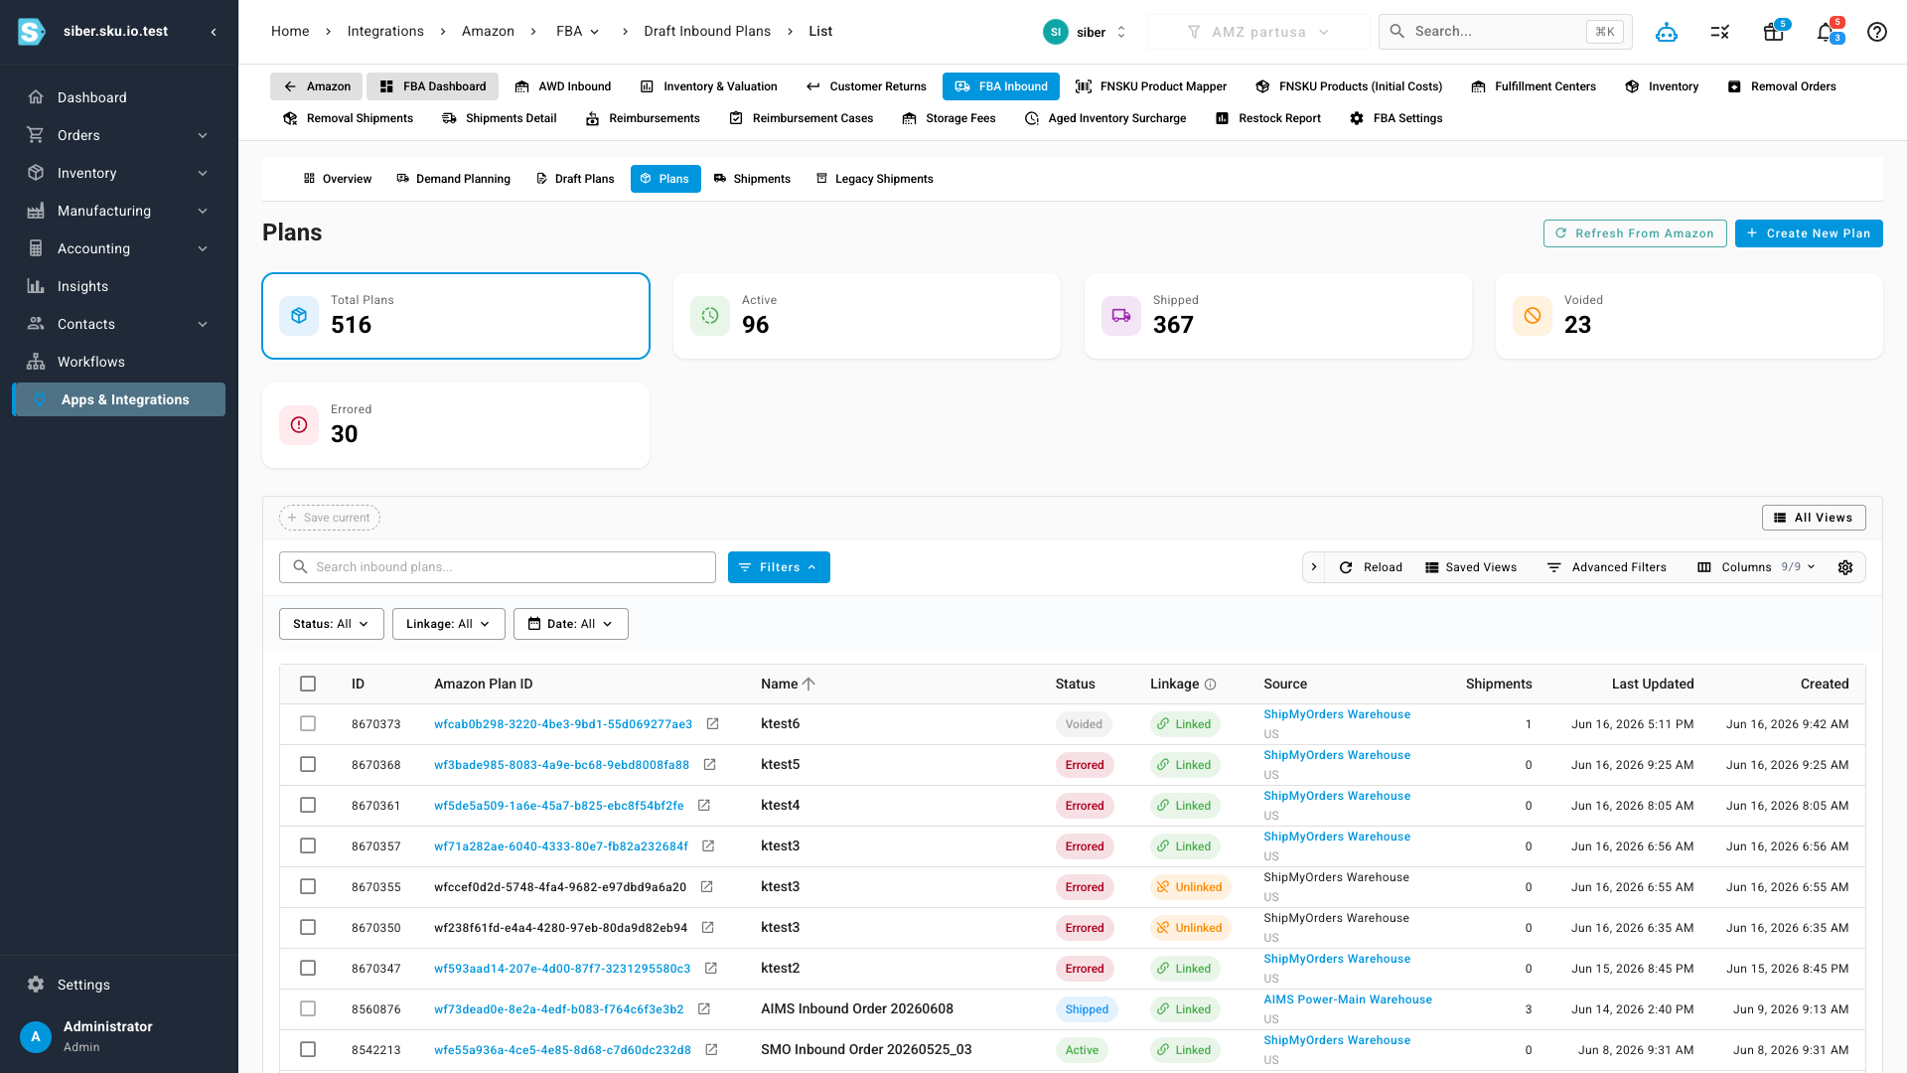Viewport: 1907px width, 1073px height.
Task: Switch to the Demand Planning tab
Action: 453,179
